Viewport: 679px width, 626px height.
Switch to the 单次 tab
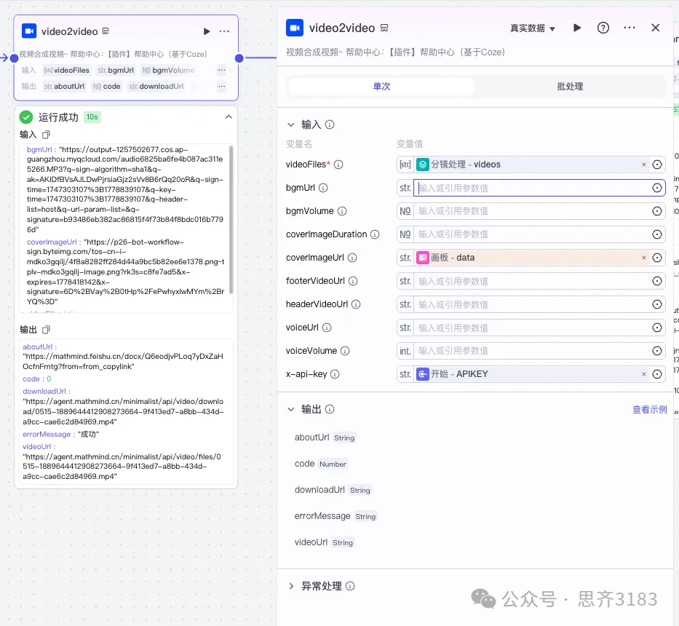point(381,86)
